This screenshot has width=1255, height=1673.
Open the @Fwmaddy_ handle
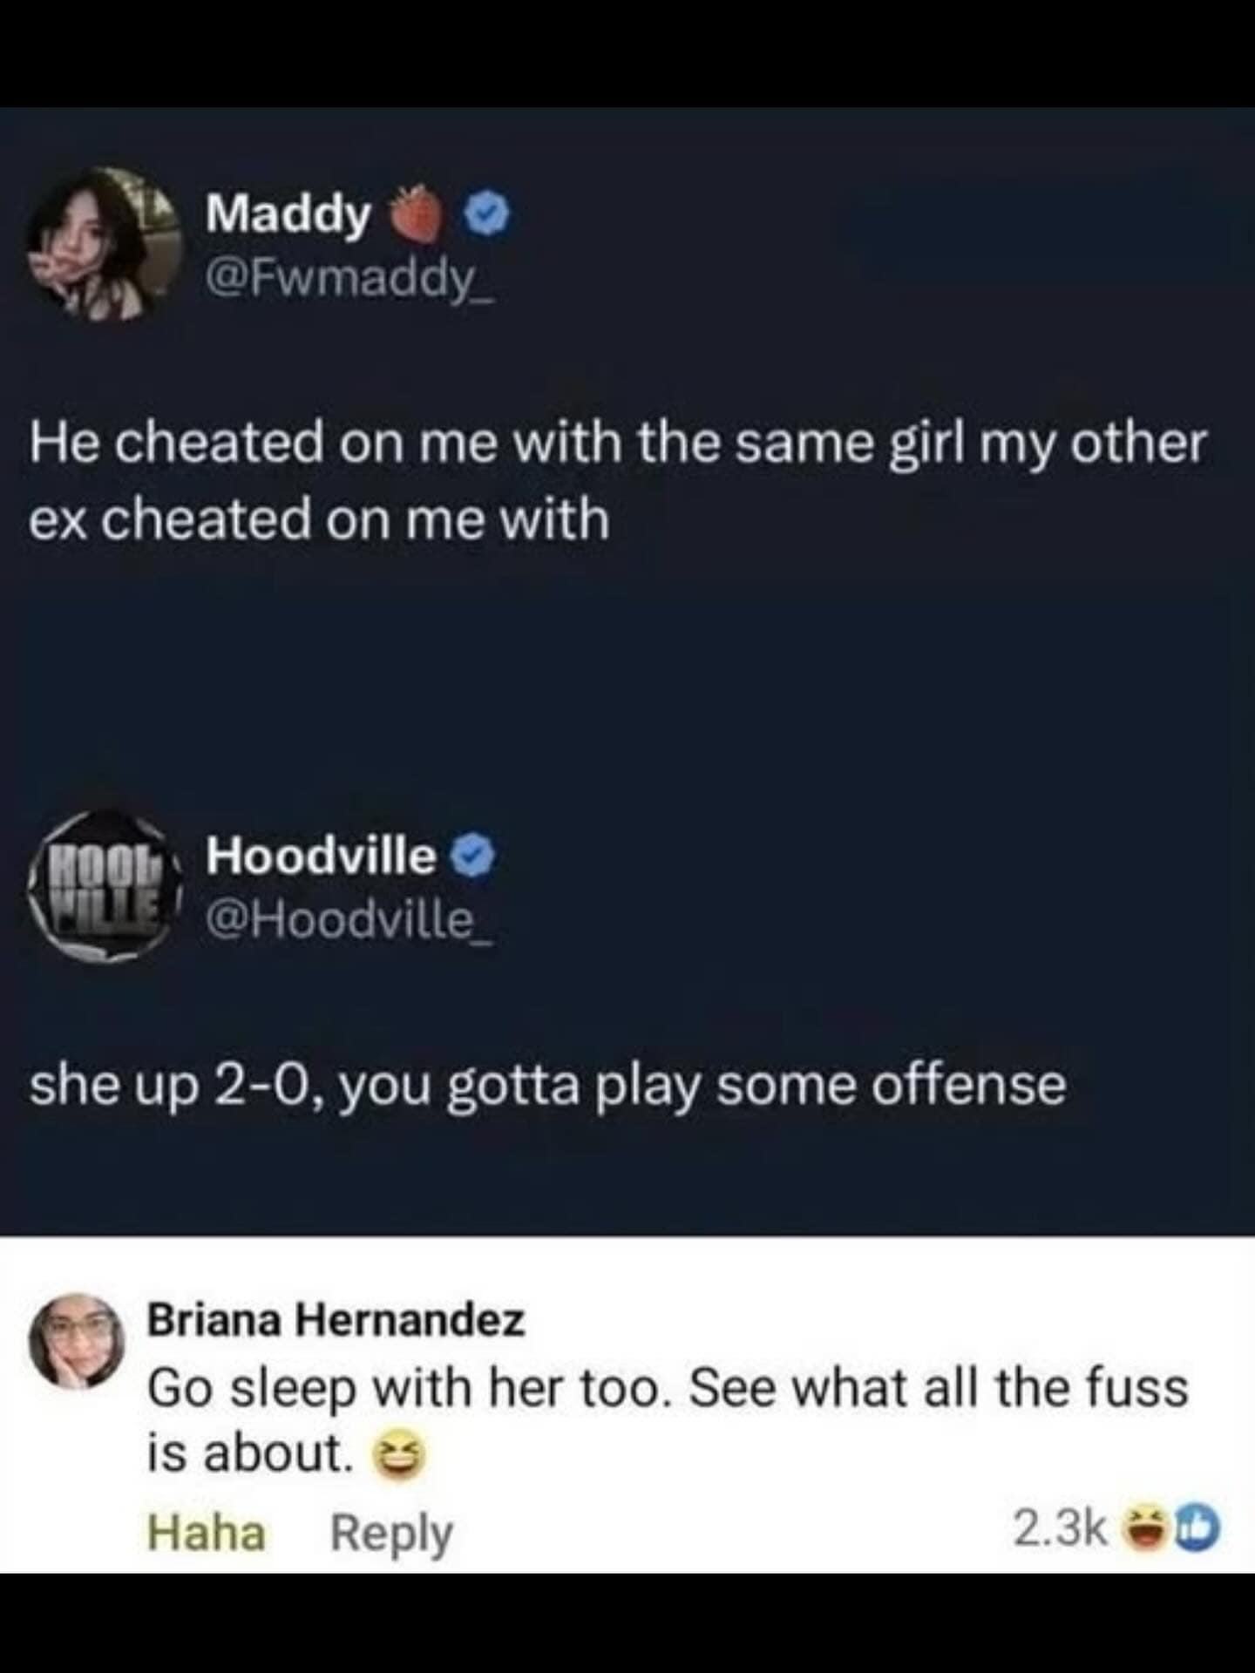350,279
